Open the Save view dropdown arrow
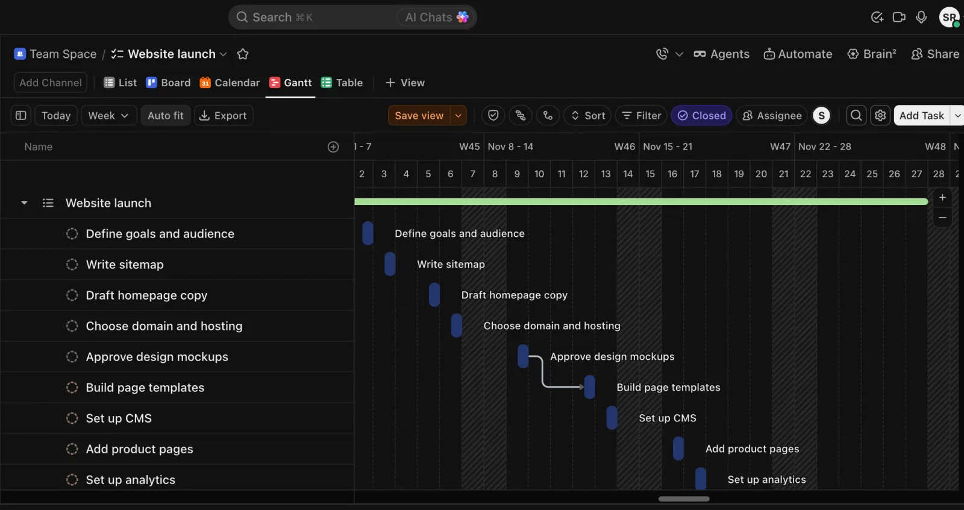 coord(459,115)
